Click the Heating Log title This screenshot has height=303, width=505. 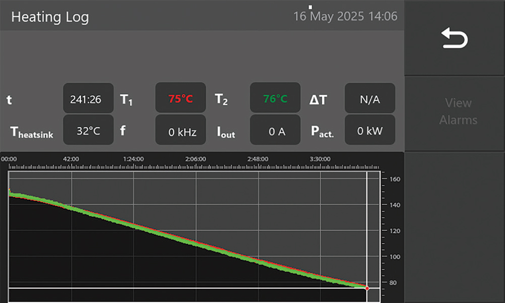click(x=49, y=17)
